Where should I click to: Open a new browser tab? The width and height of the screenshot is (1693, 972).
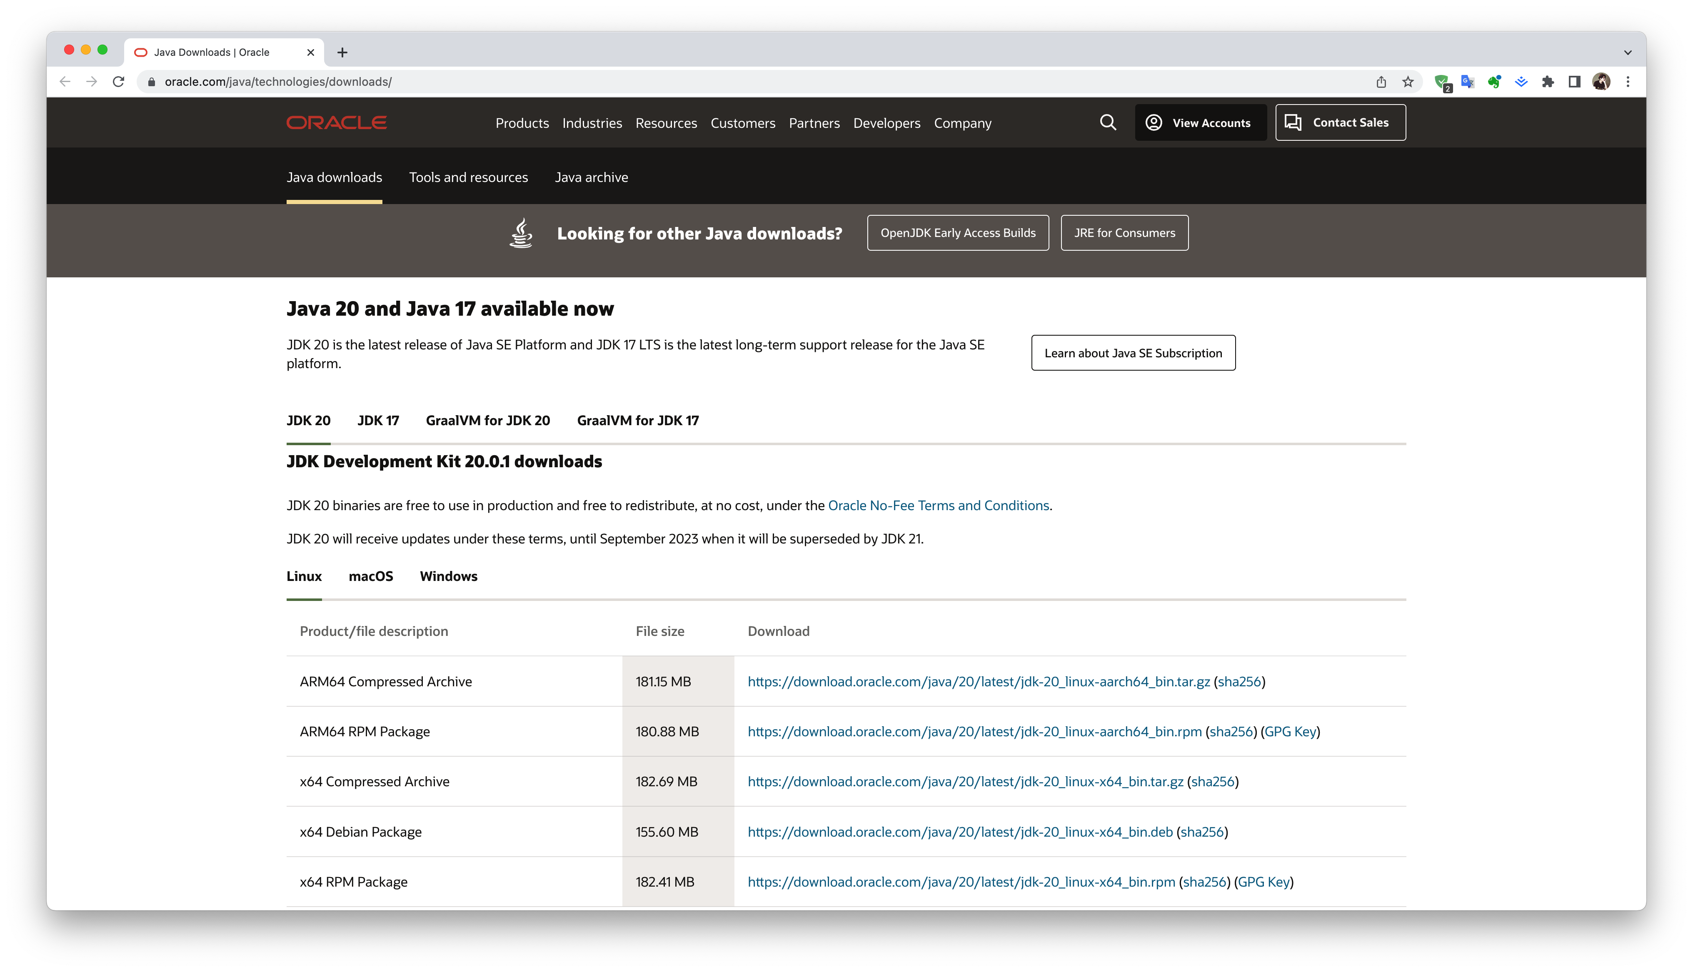coord(342,52)
